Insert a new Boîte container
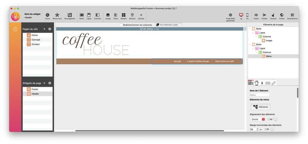 (x=82, y=16)
